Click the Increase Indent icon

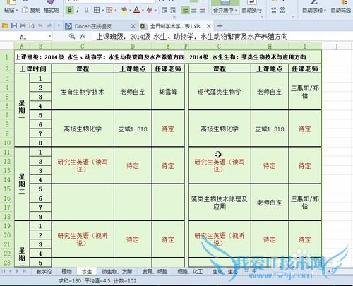pos(173,10)
